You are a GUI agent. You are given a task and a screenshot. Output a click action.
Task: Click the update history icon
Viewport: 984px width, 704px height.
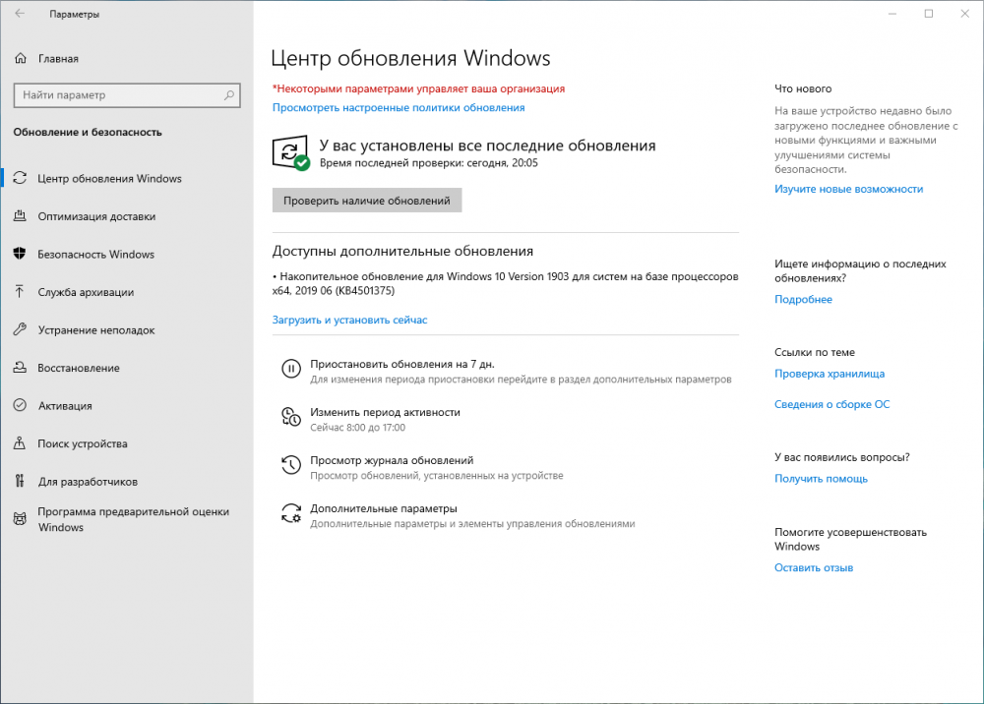(290, 465)
